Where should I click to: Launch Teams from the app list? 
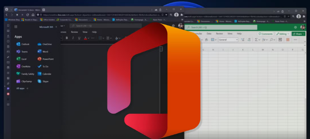(x=22, y=52)
